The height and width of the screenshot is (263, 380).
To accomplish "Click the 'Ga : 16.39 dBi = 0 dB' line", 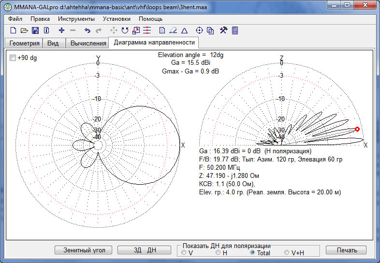I will (x=255, y=151).
